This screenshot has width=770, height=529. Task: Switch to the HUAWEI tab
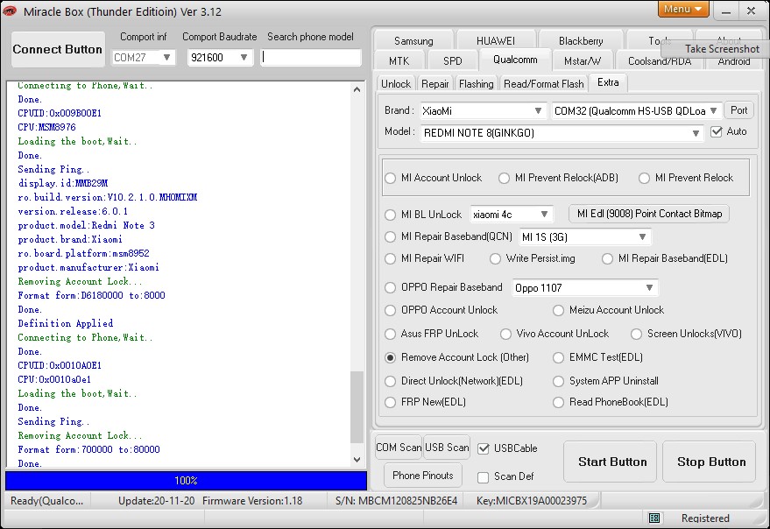point(496,41)
